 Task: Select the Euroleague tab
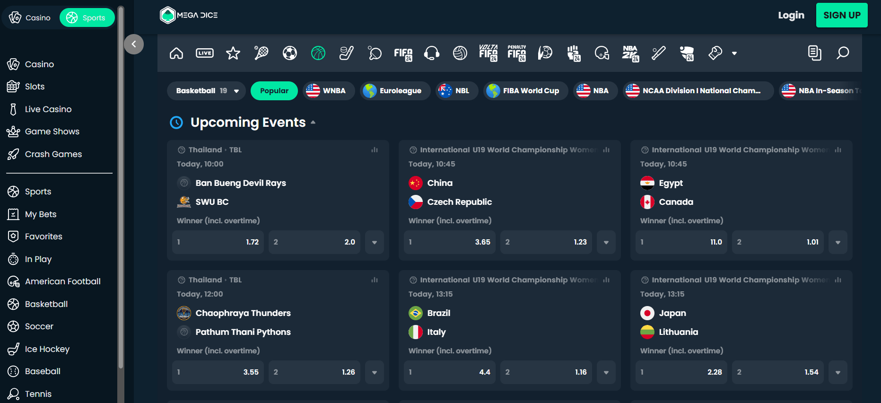tap(395, 91)
